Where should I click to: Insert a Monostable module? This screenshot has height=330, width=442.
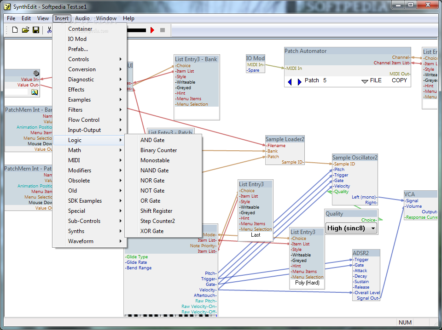163,160
